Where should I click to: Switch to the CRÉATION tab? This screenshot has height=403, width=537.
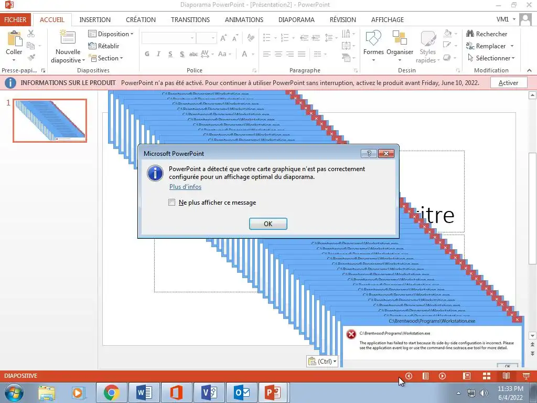click(141, 19)
